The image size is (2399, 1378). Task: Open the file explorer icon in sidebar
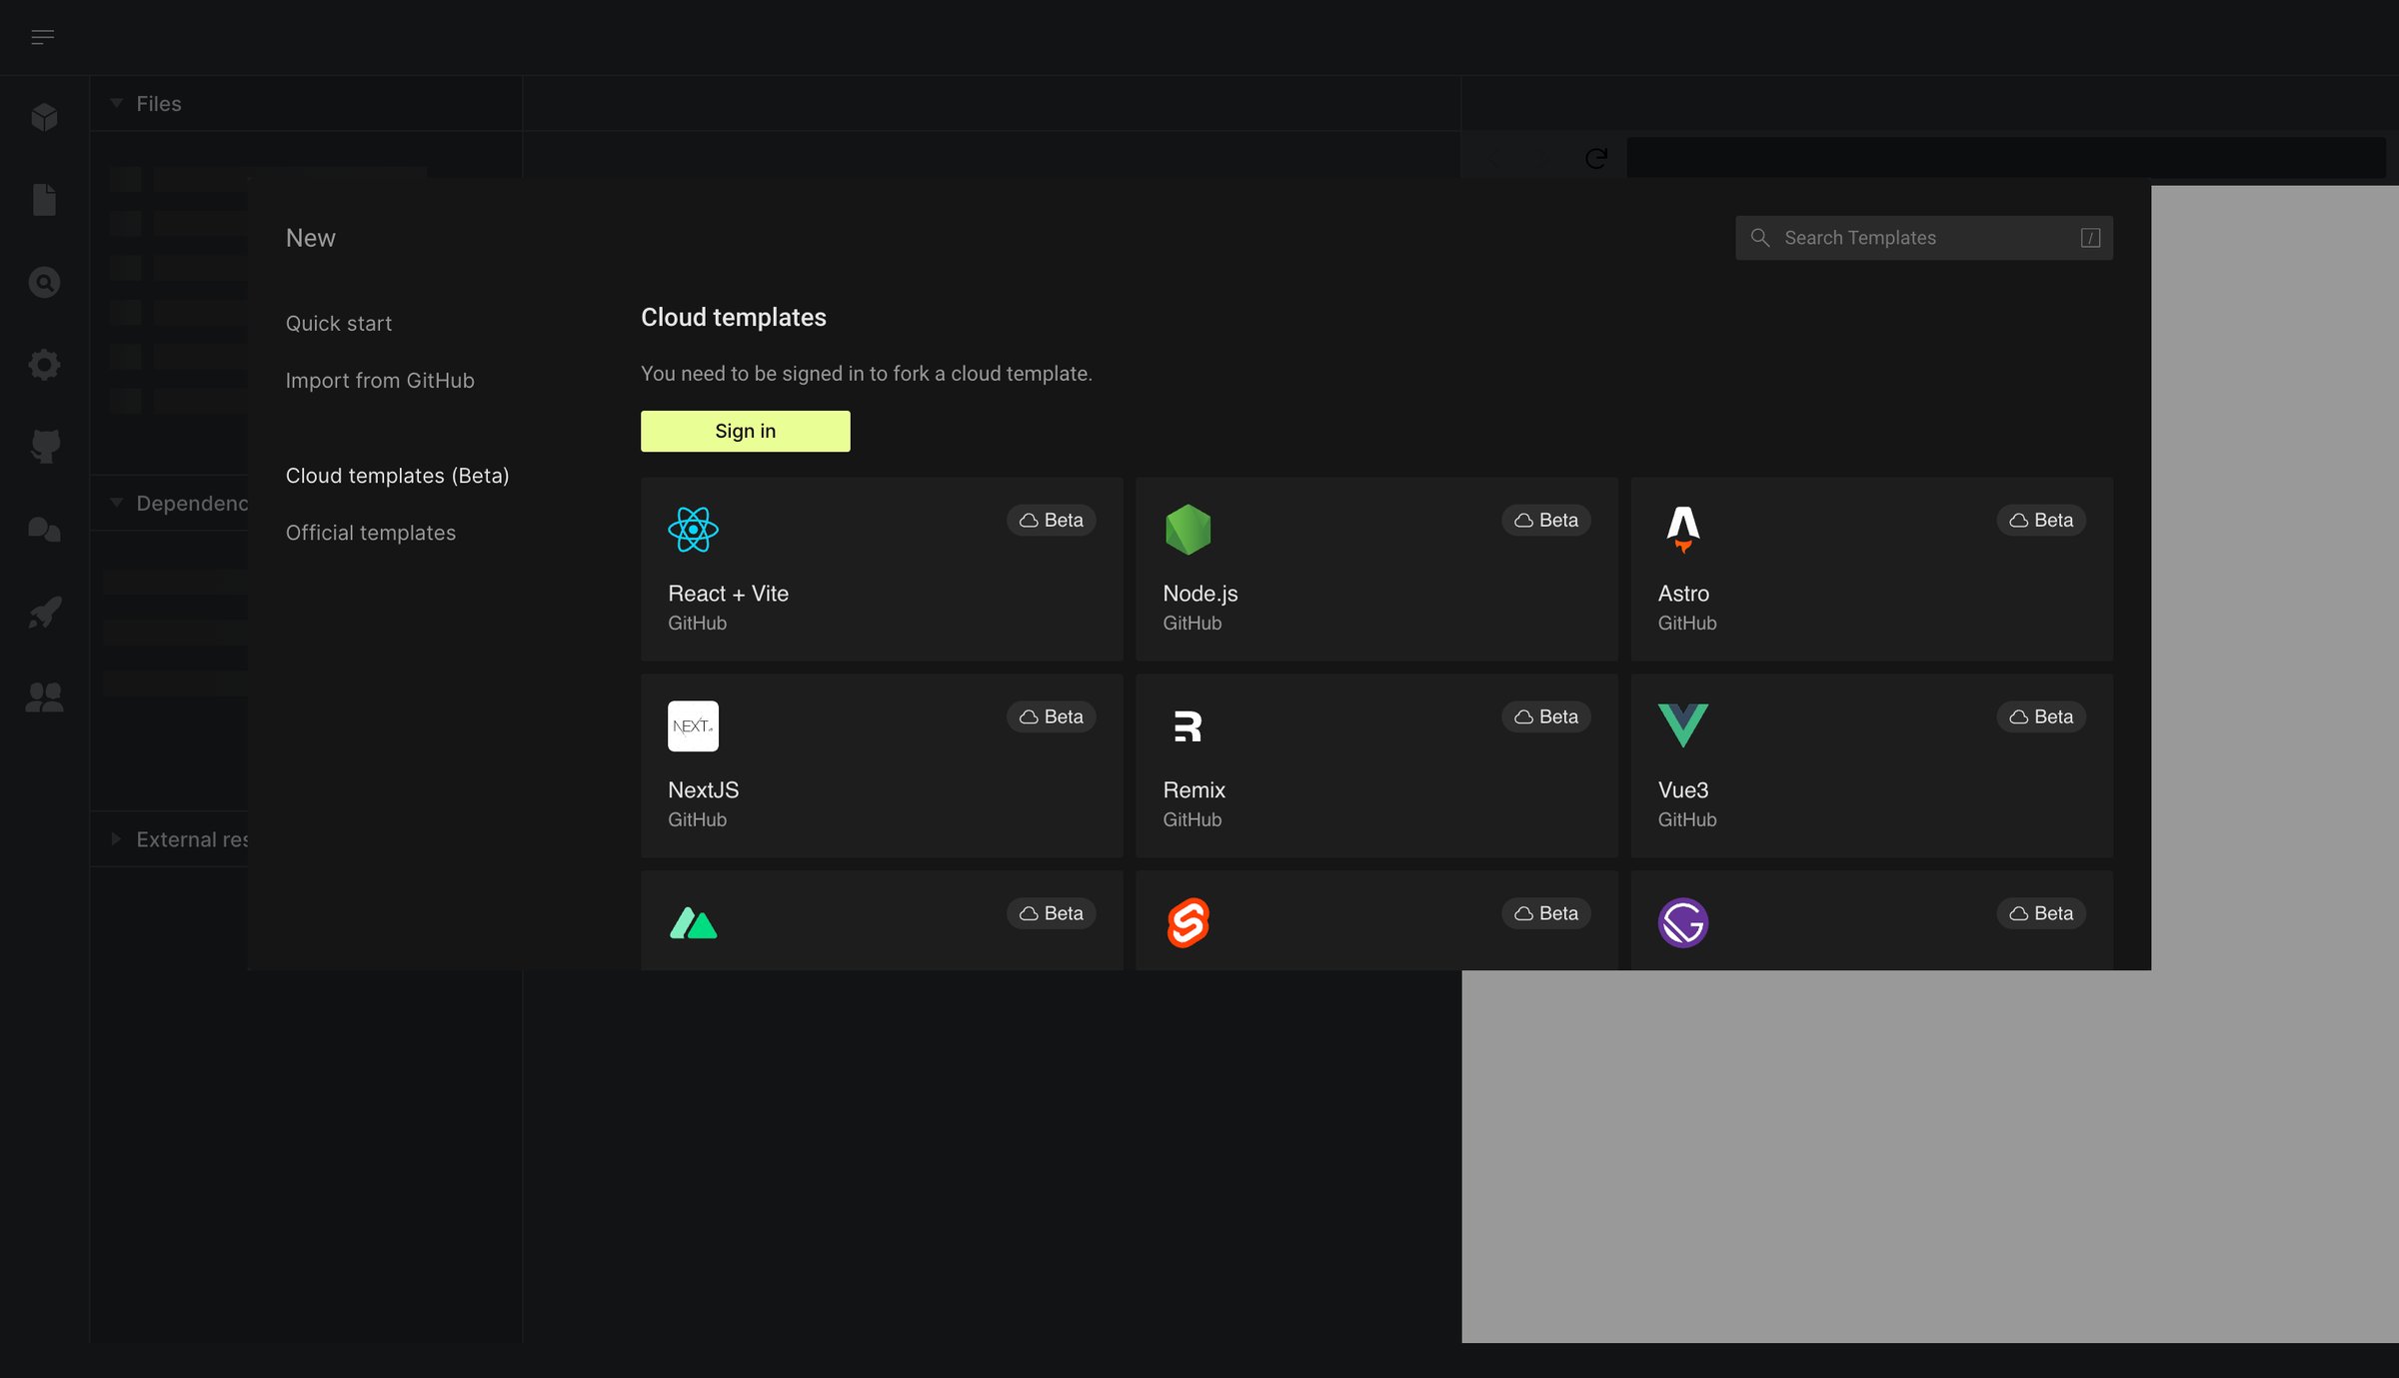(x=44, y=200)
